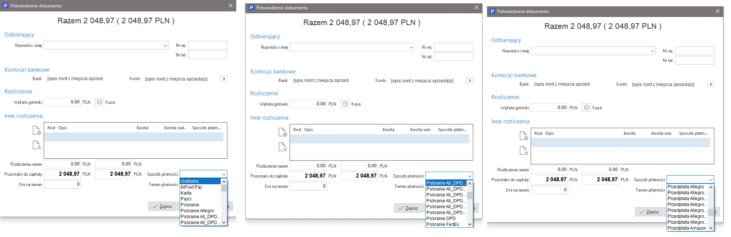Click payment list scroll-down arrow in left dialog

224,223
